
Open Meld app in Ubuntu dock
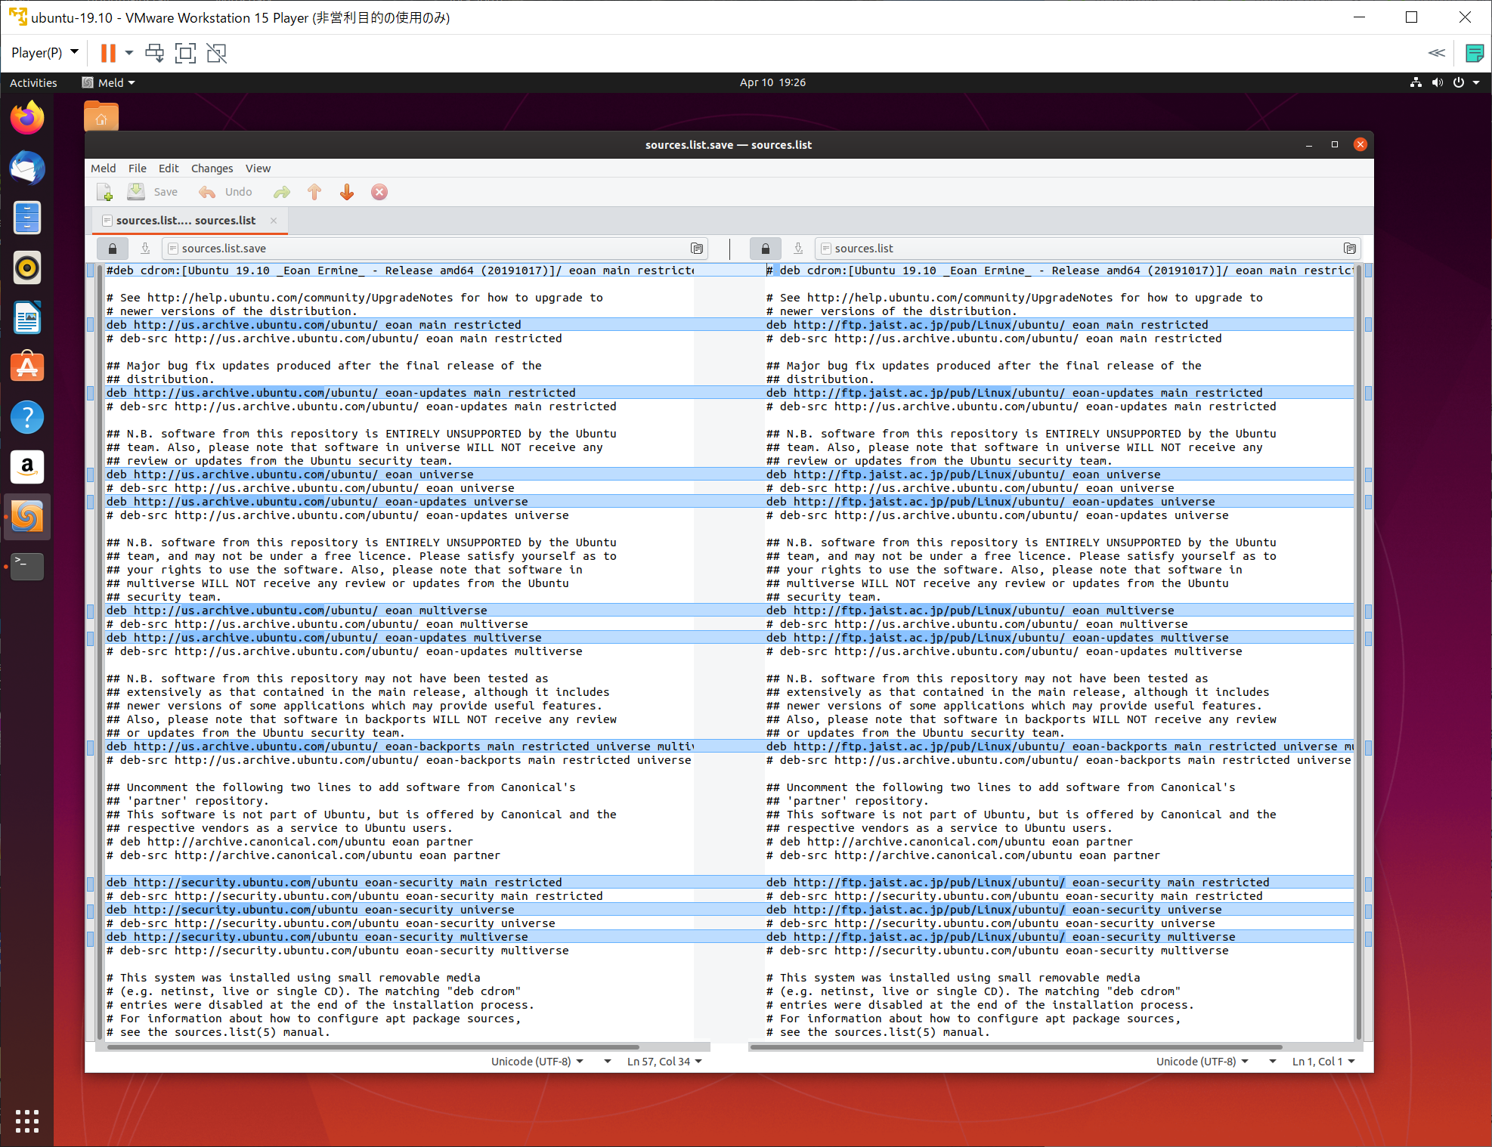tap(27, 517)
